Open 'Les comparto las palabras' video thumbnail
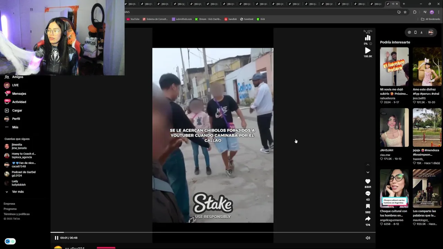The width and height of the screenshot is (443, 249). (x=427, y=188)
